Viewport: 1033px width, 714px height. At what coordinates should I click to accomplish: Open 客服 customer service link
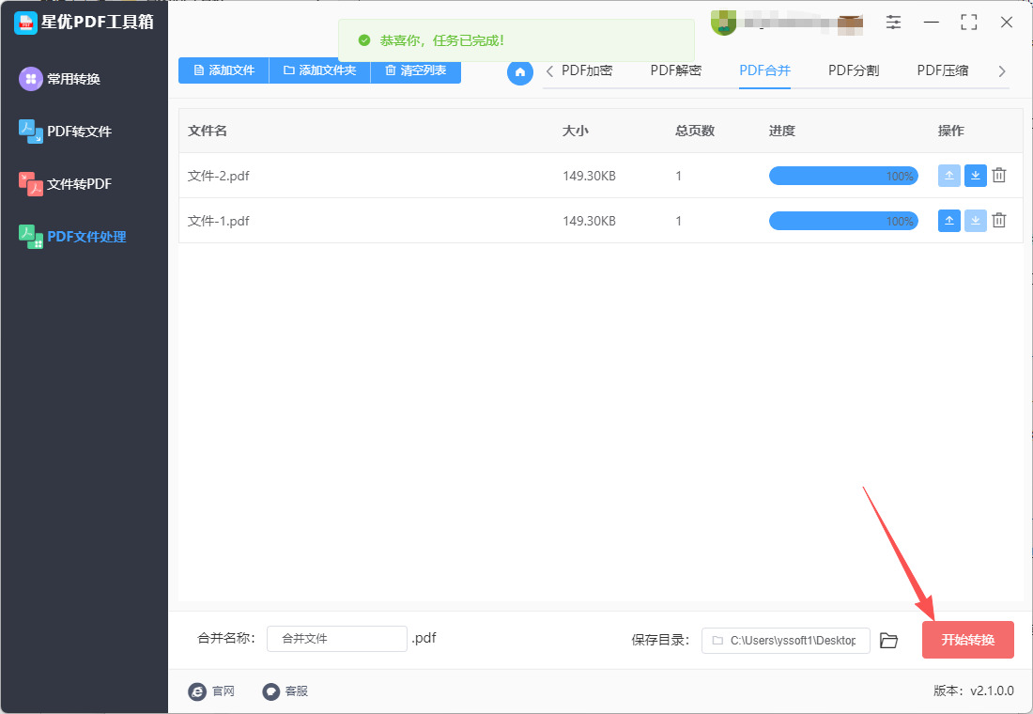[285, 691]
